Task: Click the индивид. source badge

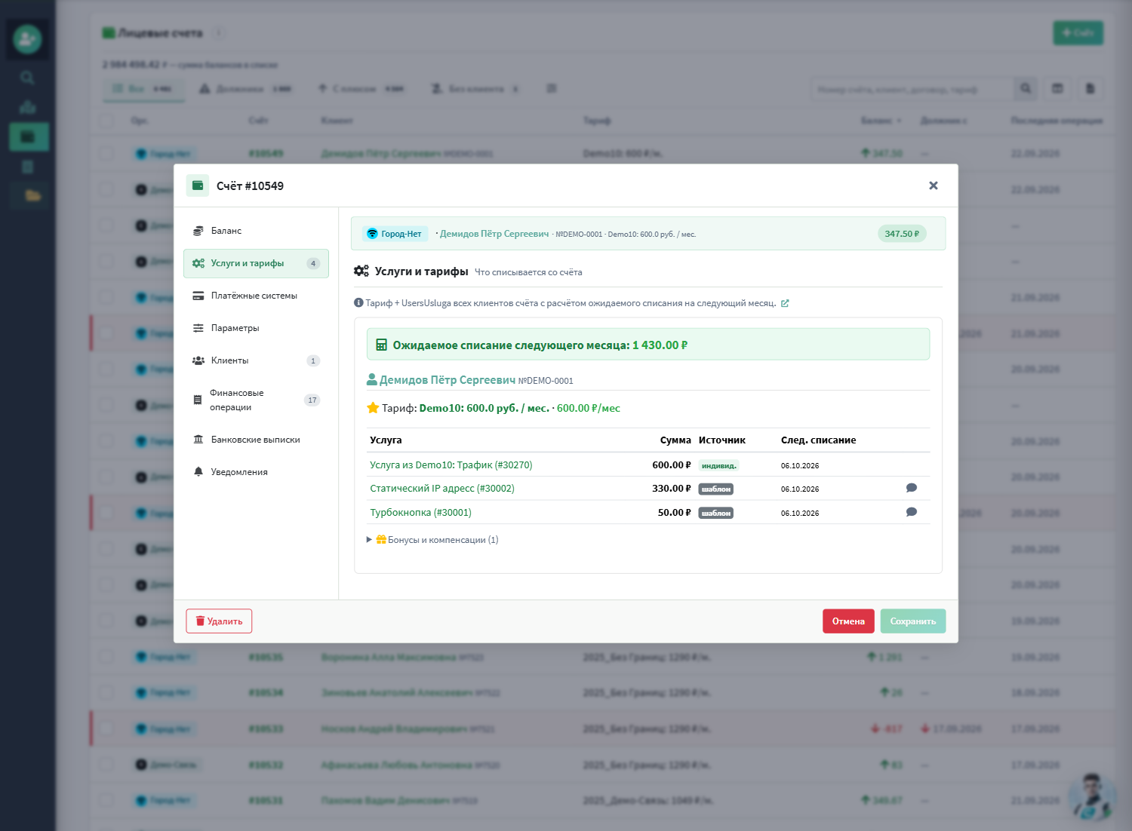Action: (x=718, y=466)
